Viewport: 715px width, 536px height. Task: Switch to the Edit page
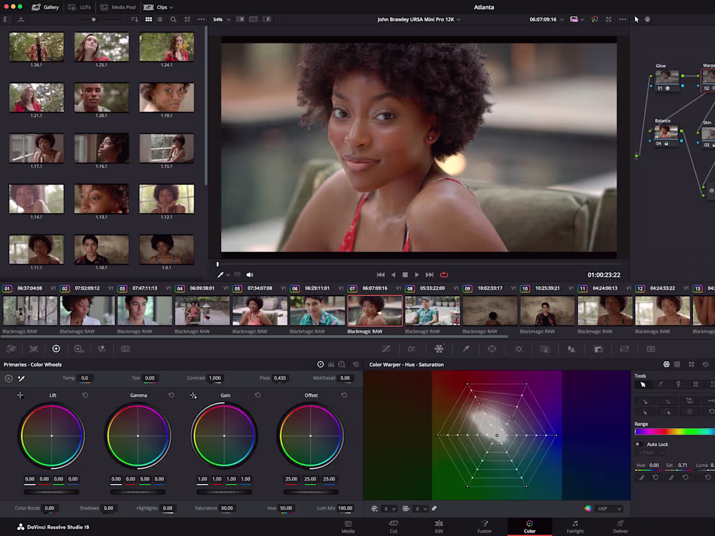pos(439,527)
